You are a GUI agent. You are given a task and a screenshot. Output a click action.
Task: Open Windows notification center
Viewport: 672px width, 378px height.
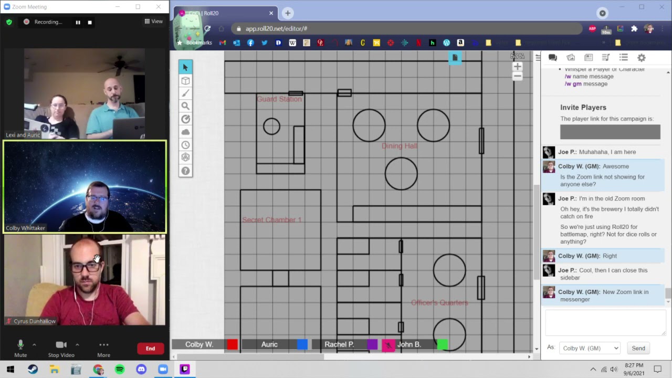(x=657, y=370)
